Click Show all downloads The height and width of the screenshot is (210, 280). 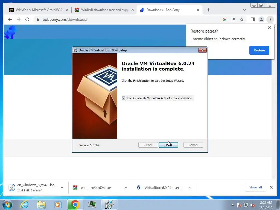tap(256, 187)
